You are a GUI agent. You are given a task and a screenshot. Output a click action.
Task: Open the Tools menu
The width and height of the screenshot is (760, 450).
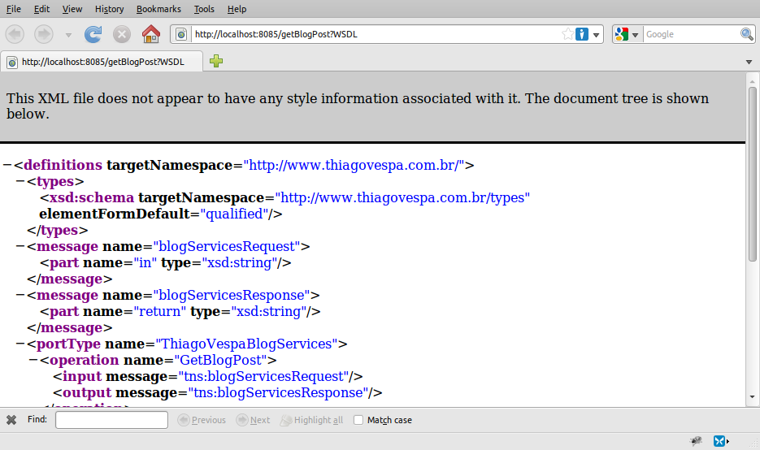[x=204, y=9]
